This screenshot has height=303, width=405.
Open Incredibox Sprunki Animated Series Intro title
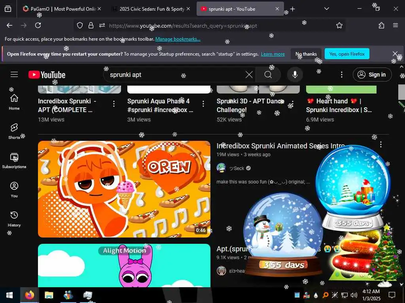[281, 146]
